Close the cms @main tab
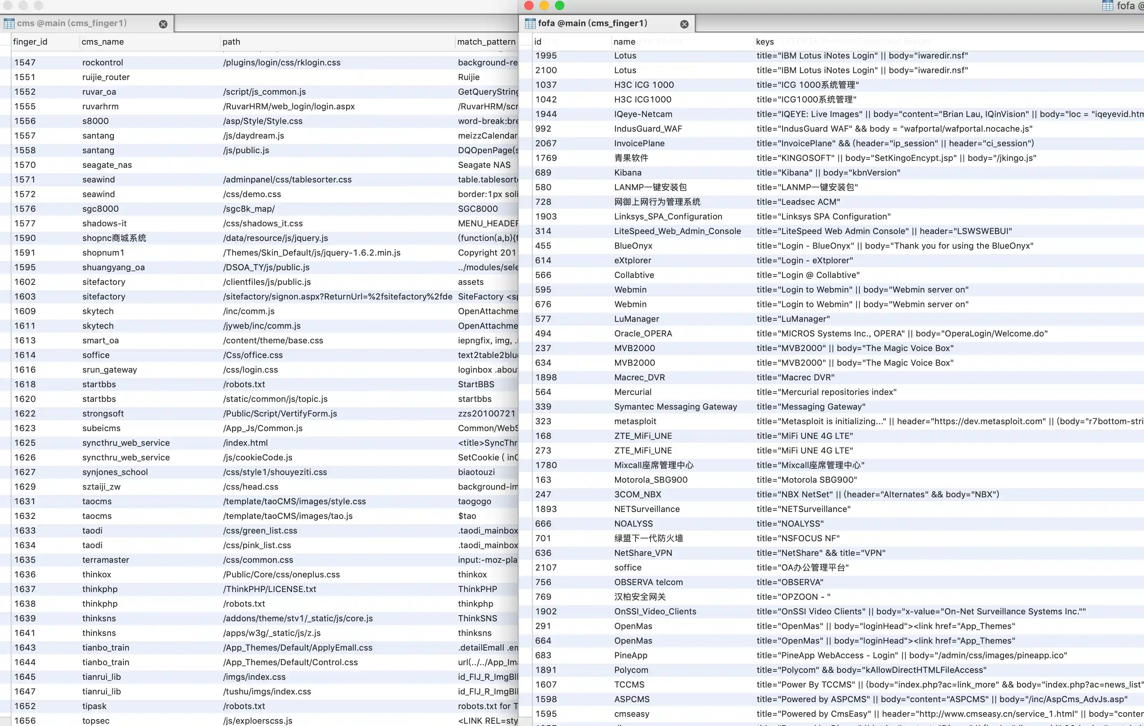Screen dimensions: 1144x726 coord(163,24)
